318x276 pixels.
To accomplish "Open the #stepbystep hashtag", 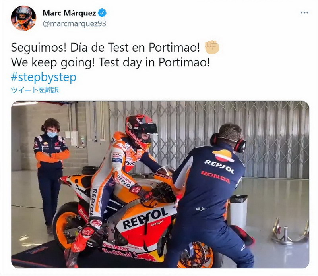I will (44, 77).
